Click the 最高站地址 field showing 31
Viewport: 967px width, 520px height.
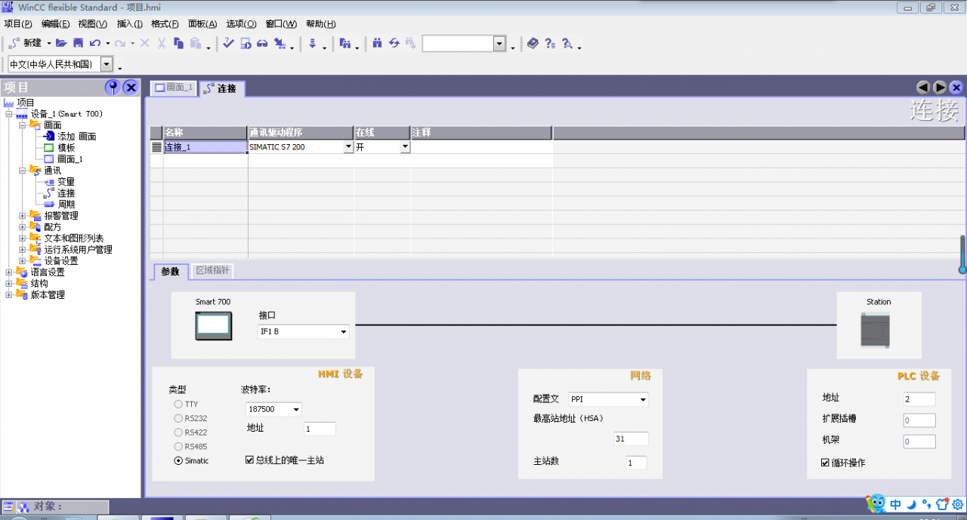pyautogui.click(x=631, y=438)
